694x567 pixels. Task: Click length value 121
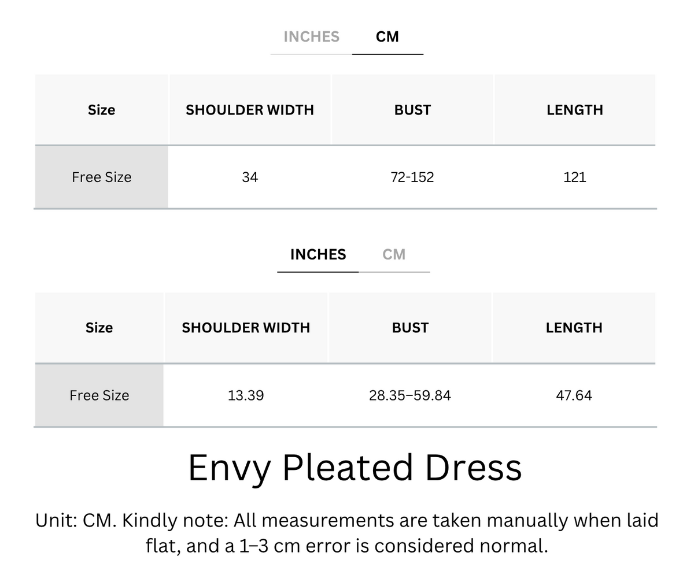coord(575,177)
